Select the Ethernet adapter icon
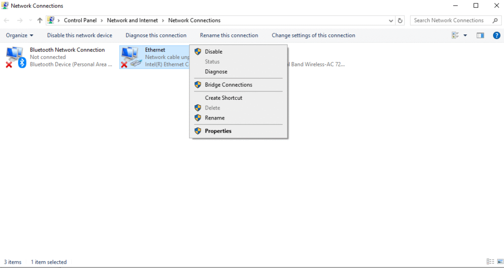The width and height of the screenshot is (504, 268). coord(130,57)
